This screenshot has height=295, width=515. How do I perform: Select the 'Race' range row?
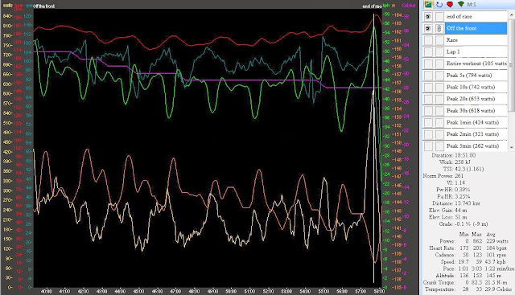click(x=476, y=40)
